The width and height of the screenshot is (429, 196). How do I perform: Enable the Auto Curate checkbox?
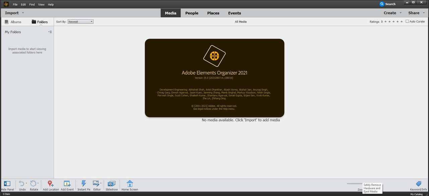click(x=407, y=21)
